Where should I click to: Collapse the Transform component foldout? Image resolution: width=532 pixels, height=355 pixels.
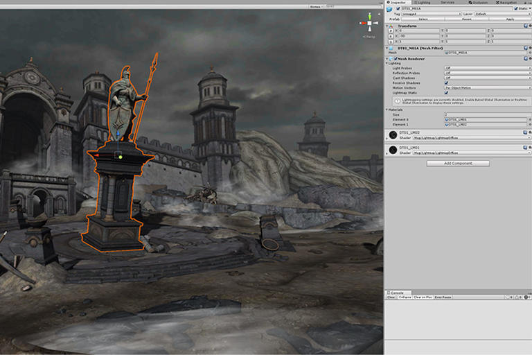pyautogui.click(x=387, y=26)
